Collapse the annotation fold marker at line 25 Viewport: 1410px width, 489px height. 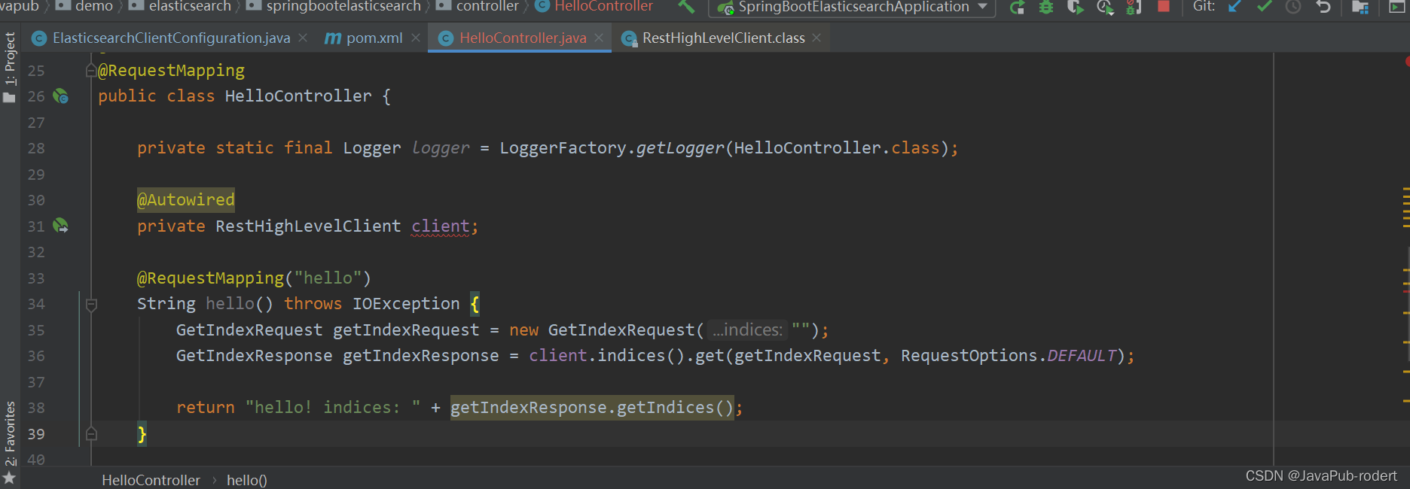pos(91,71)
